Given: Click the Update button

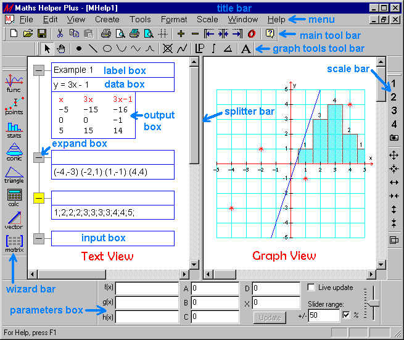Looking at the screenshot, I should 270,318.
